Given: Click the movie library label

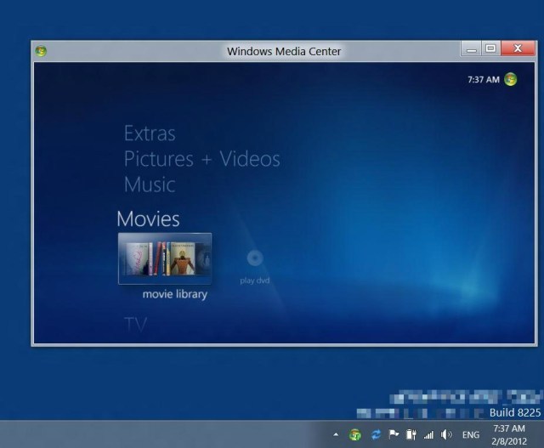Looking at the screenshot, I should click(x=175, y=294).
